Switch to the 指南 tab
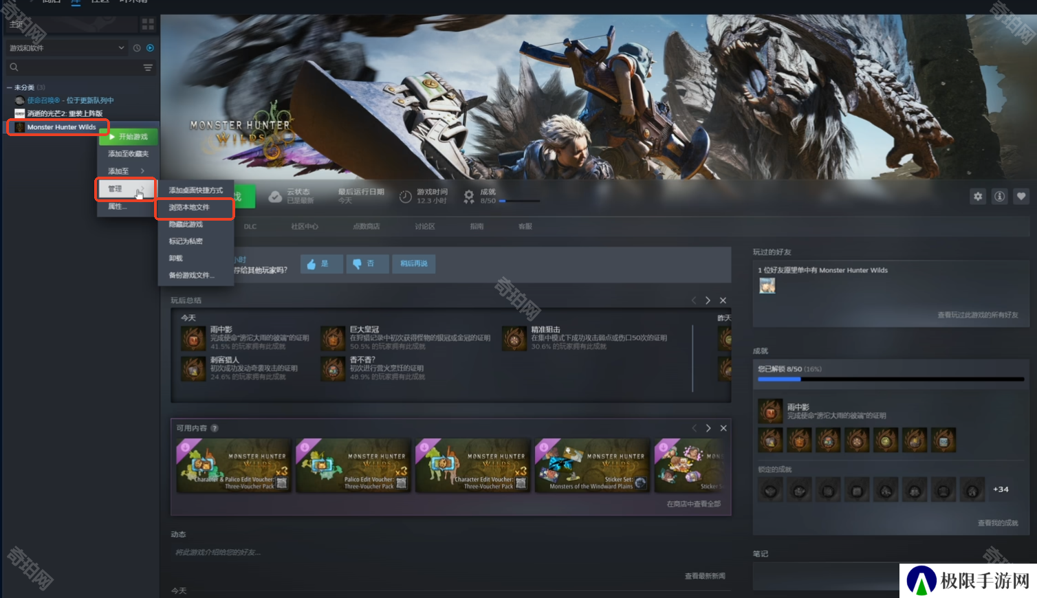The width and height of the screenshot is (1037, 598). [x=477, y=226]
